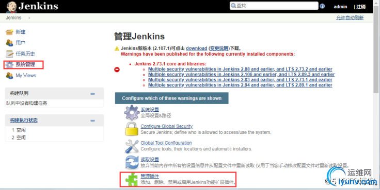
Task: Click the 注销 logout link
Action: coord(361,7)
